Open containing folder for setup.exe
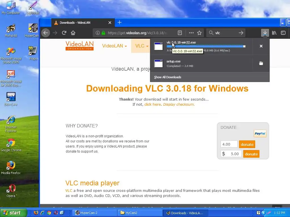Viewport: 290px width, 217px height. [261, 63]
